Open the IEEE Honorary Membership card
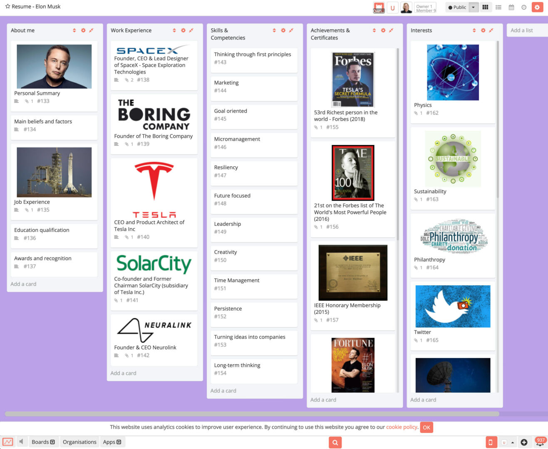548x449 pixels. 353,286
